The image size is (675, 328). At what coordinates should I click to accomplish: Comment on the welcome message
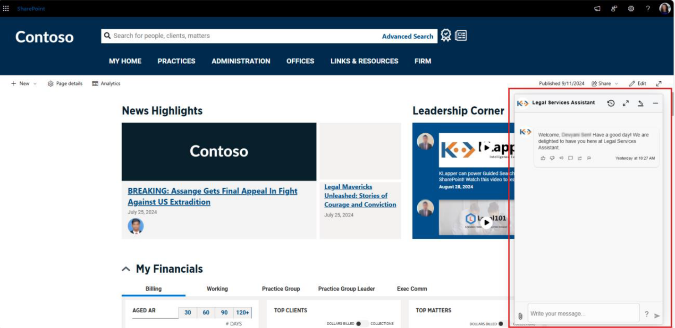[571, 158]
